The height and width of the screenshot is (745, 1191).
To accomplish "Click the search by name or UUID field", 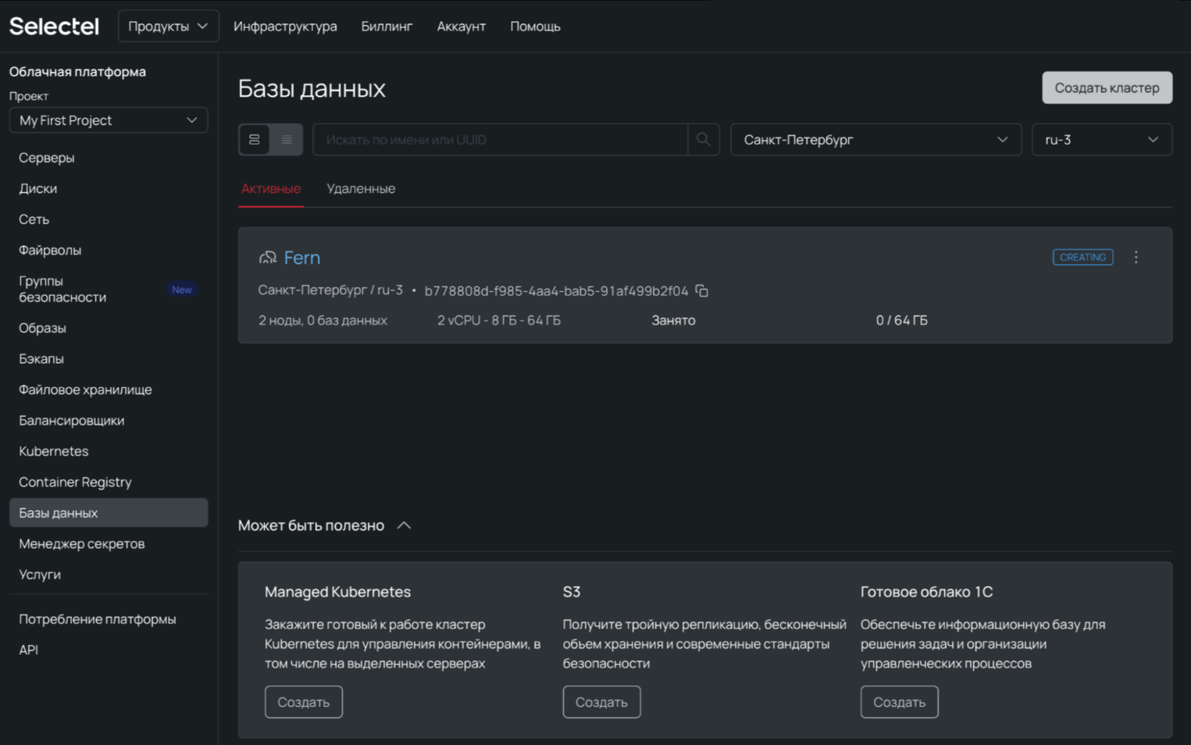I will (500, 140).
